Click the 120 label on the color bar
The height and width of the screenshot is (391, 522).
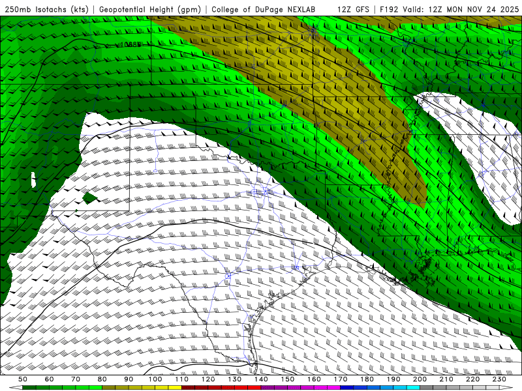click(x=208, y=379)
